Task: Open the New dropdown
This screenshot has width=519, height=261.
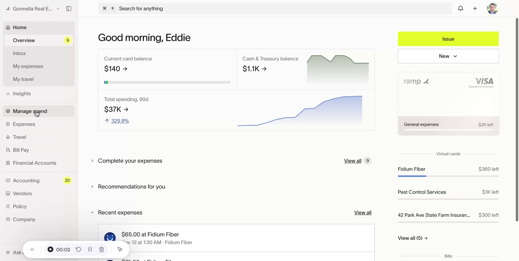Action: click(448, 56)
